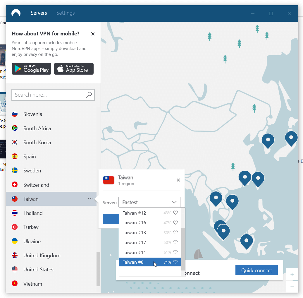The width and height of the screenshot is (303, 298).
Task: Open the Servers tab
Action: click(x=39, y=13)
